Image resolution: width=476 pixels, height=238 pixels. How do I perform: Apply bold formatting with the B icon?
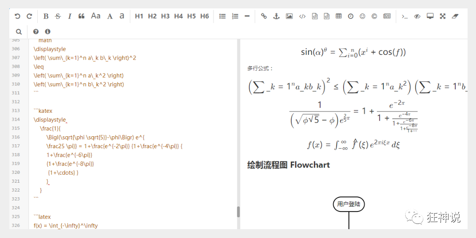point(46,16)
